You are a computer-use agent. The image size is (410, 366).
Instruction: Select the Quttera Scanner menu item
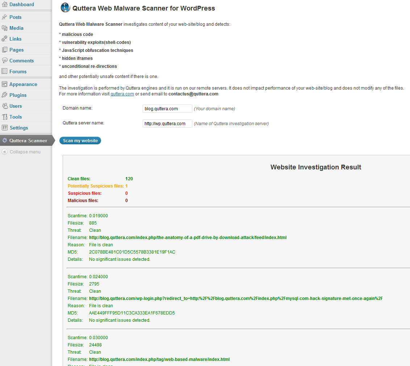pos(28,140)
